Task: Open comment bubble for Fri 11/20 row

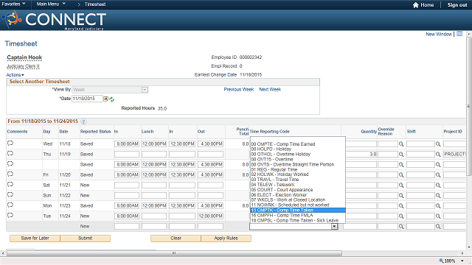Action: pos(10,174)
